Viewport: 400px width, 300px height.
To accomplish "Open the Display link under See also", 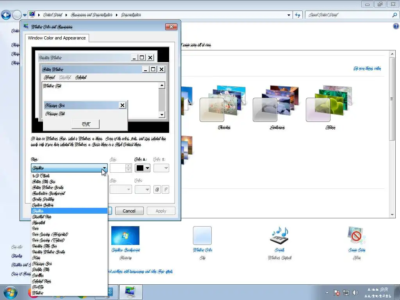I will (x=17, y=256).
